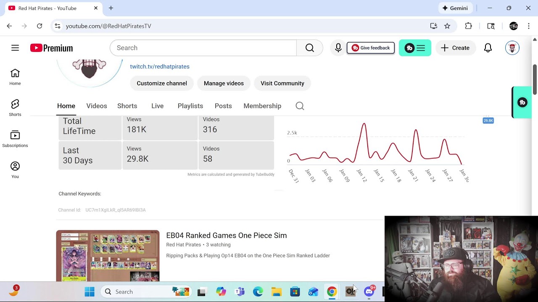
Task: Open the Chrome three-dot menu
Action: (528, 26)
